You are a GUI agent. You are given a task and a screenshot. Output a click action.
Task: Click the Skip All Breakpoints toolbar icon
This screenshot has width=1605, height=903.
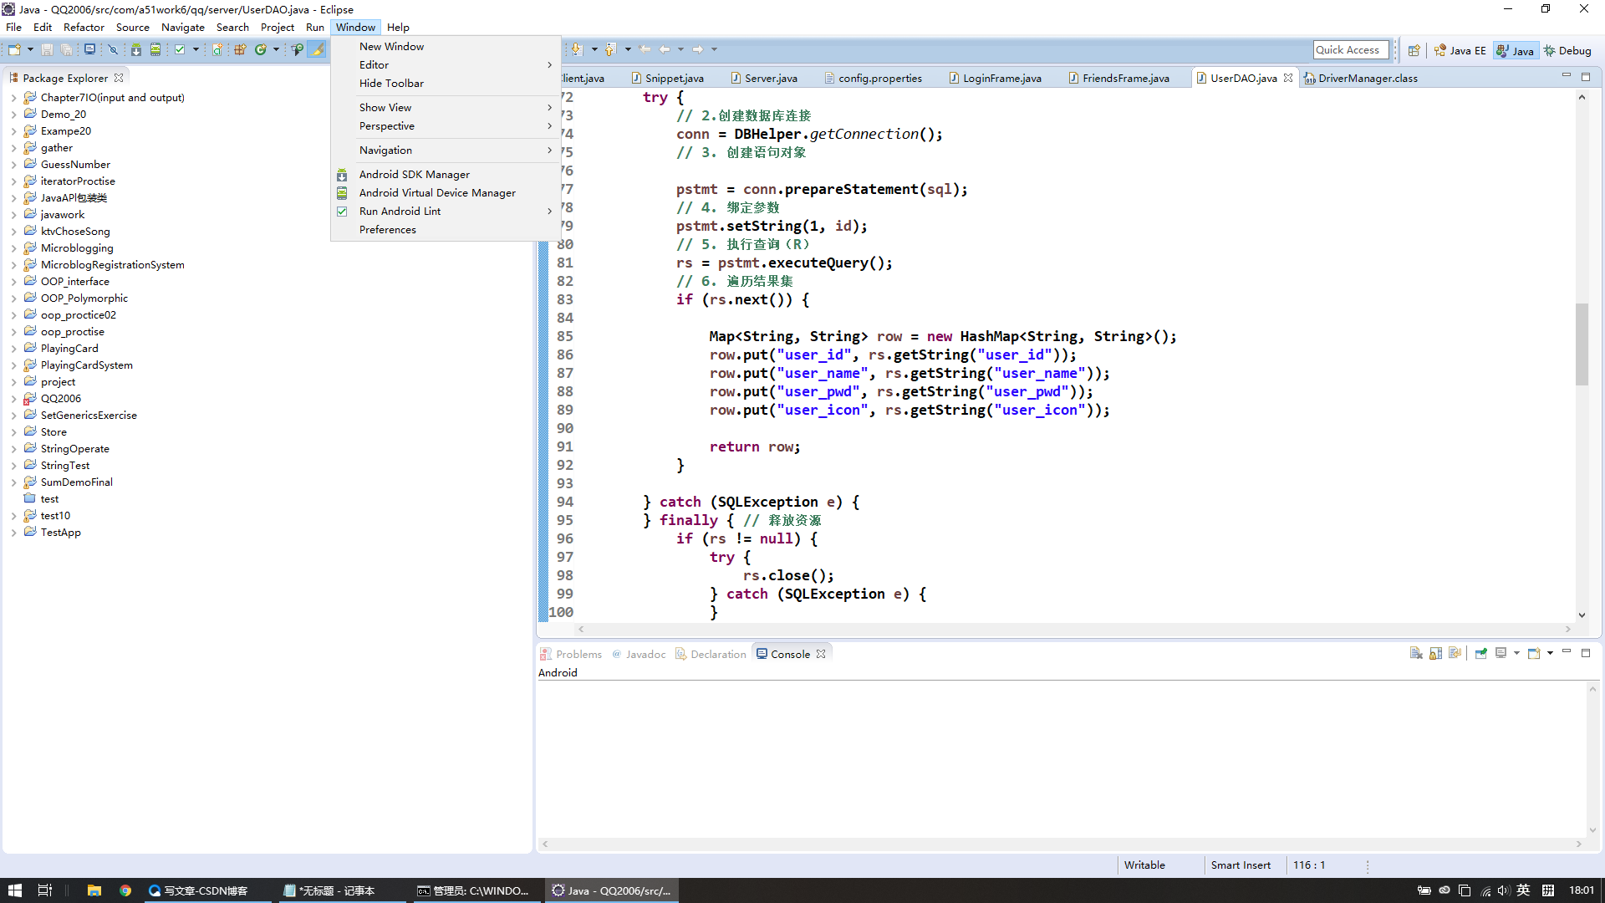click(x=113, y=50)
